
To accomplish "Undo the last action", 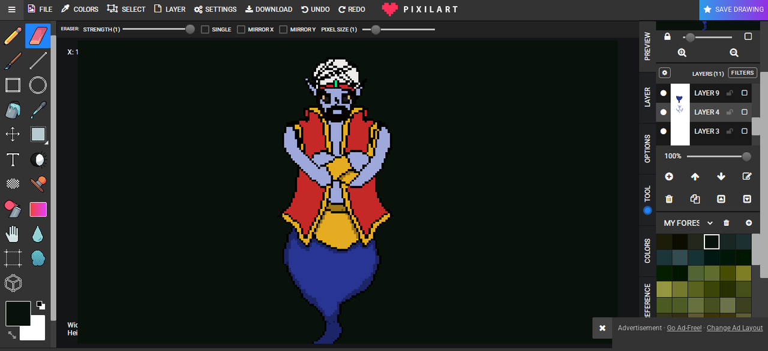I will pos(316,9).
